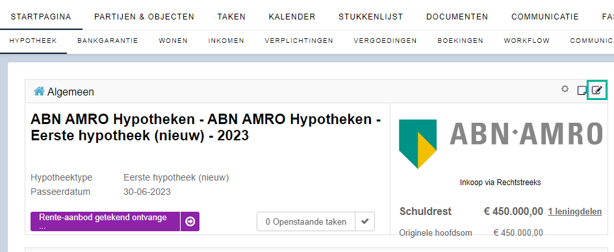Open the sticky note icon in Algemeen
The height and width of the screenshot is (252, 614).
point(582,91)
